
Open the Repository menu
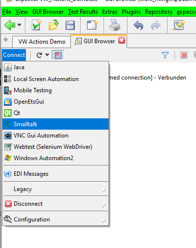159,12
